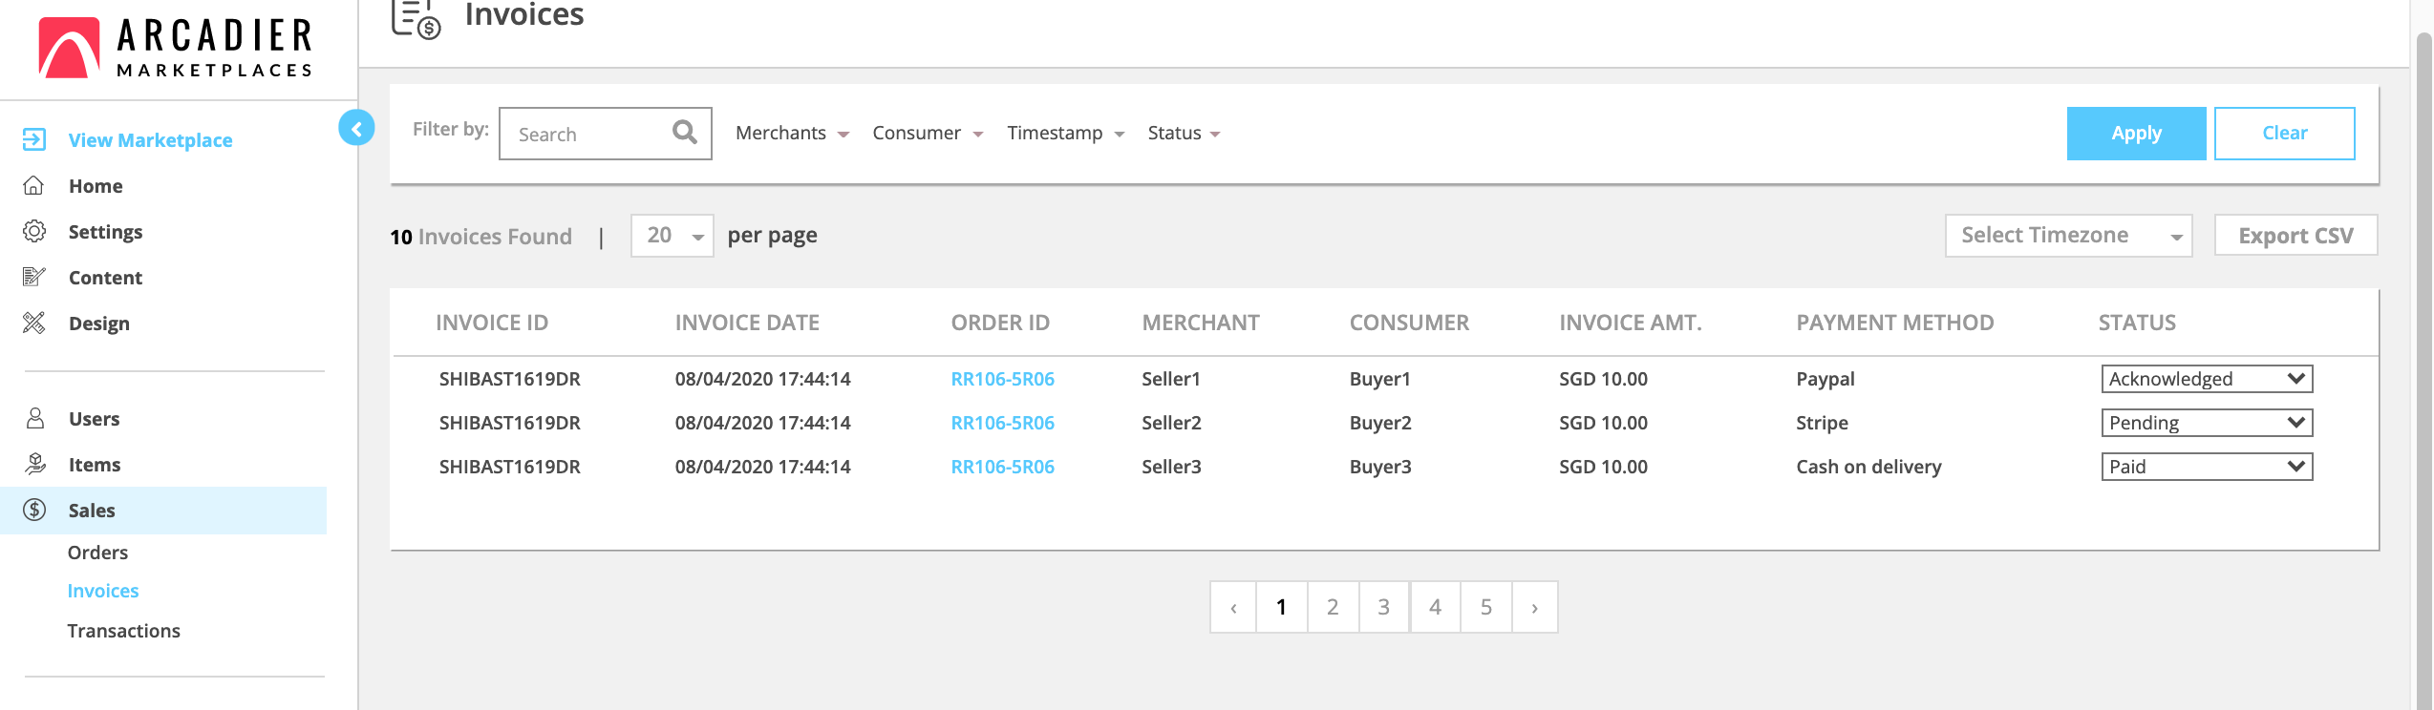Change status of Seller2 Pending invoice
The width and height of the screenshot is (2434, 710).
coord(2206,423)
